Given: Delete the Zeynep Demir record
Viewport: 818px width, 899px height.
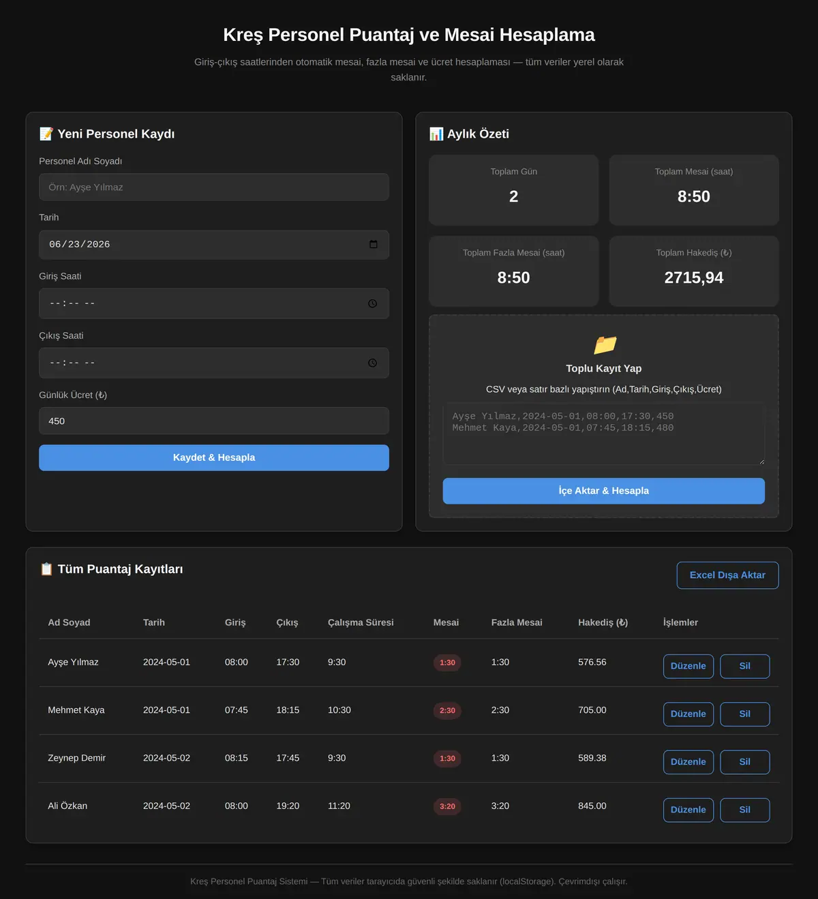Looking at the screenshot, I should (x=745, y=762).
